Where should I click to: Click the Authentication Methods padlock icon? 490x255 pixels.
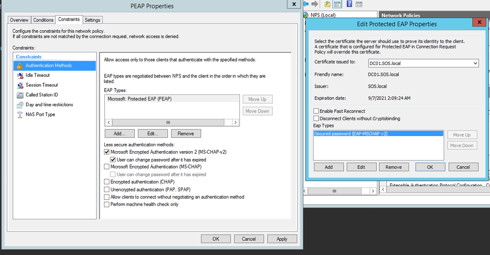click(20, 66)
